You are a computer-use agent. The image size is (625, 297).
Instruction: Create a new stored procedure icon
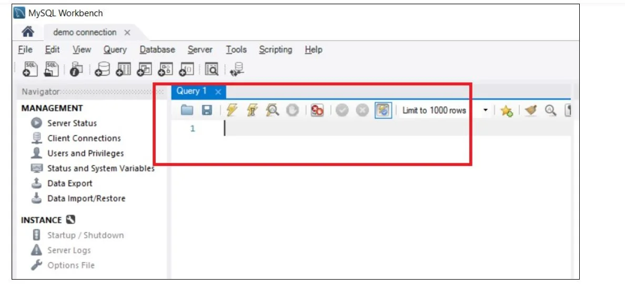click(x=165, y=68)
